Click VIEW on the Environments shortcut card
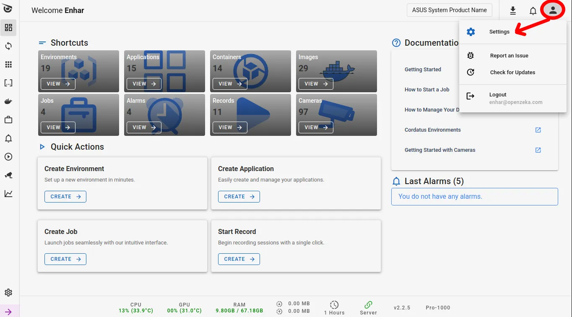This screenshot has width=572, height=317. click(x=58, y=84)
